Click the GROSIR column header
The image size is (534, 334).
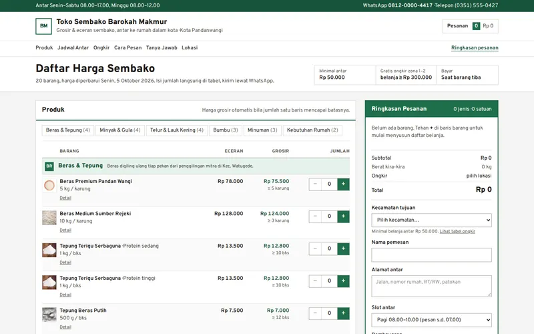click(x=280, y=151)
